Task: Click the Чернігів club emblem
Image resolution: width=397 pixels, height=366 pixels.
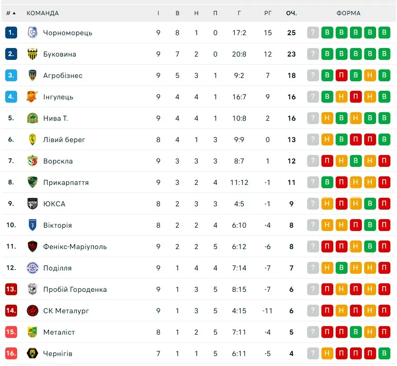Action: (32, 354)
